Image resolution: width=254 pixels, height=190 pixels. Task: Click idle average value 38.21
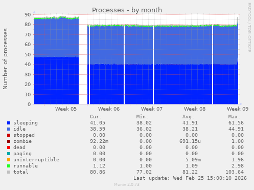coord(190,129)
